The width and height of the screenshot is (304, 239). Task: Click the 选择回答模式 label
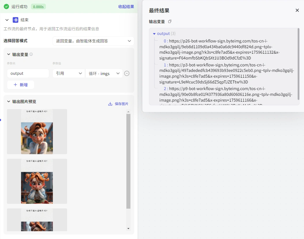point(16,41)
